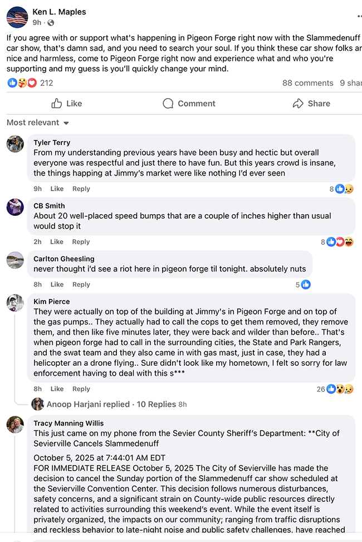Click the 8h timestamp under Carlton's comment
Image resolution: width=362 pixels, height=542 pixels.
[37, 284]
